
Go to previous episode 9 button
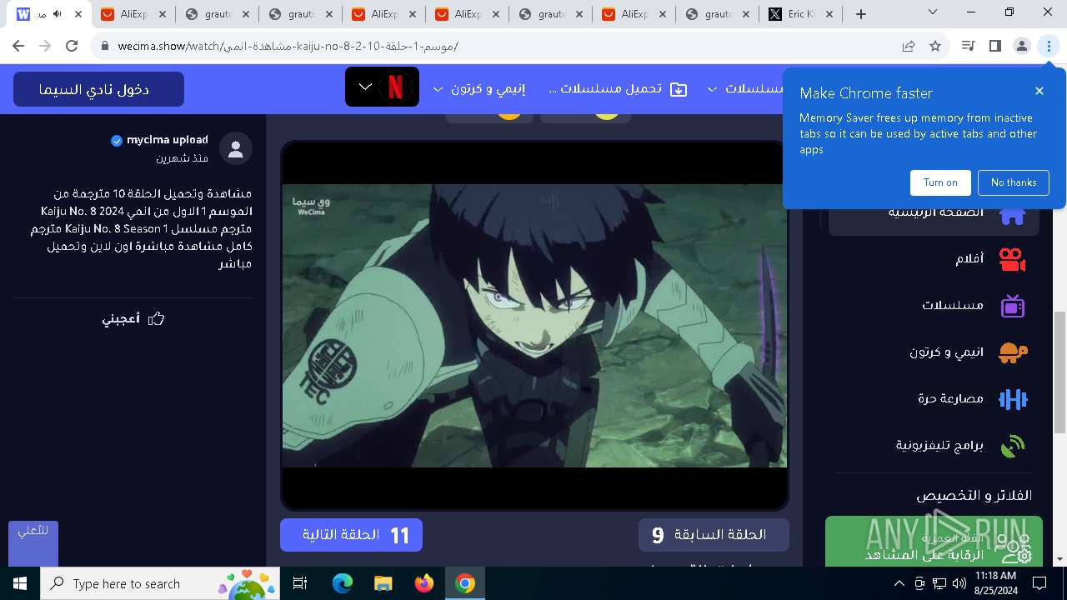(x=714, y=535)
